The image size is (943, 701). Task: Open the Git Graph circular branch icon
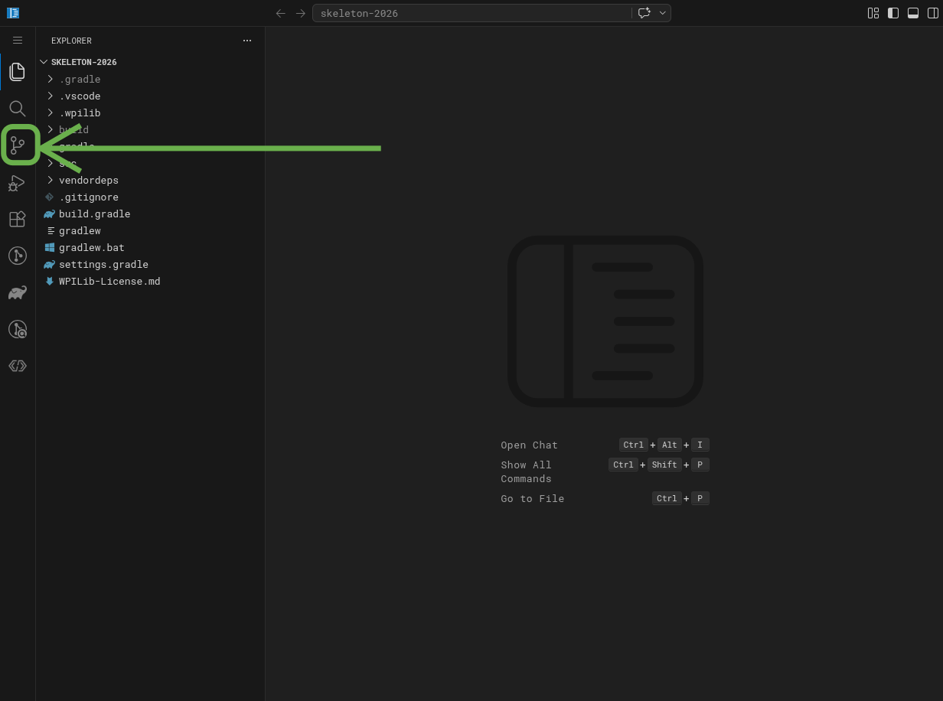pyautogui.click(x=18, y=256)
